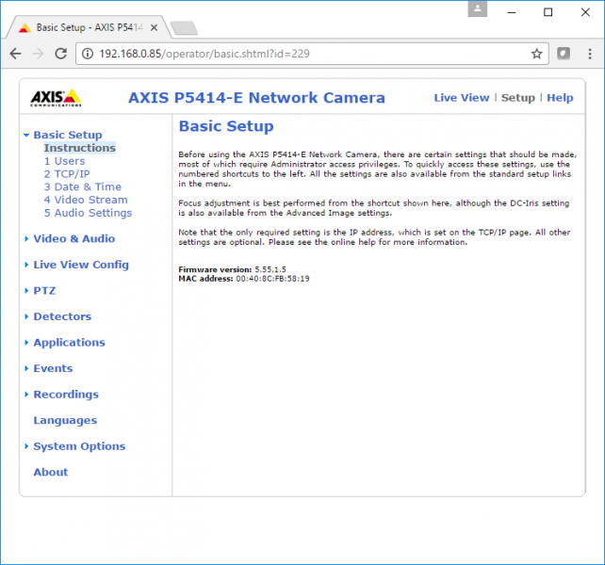
Task: Open the Live View link
Action: [462, 98]
